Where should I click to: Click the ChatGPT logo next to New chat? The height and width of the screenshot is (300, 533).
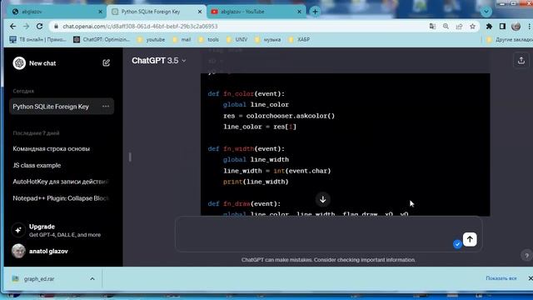(19, 63)
